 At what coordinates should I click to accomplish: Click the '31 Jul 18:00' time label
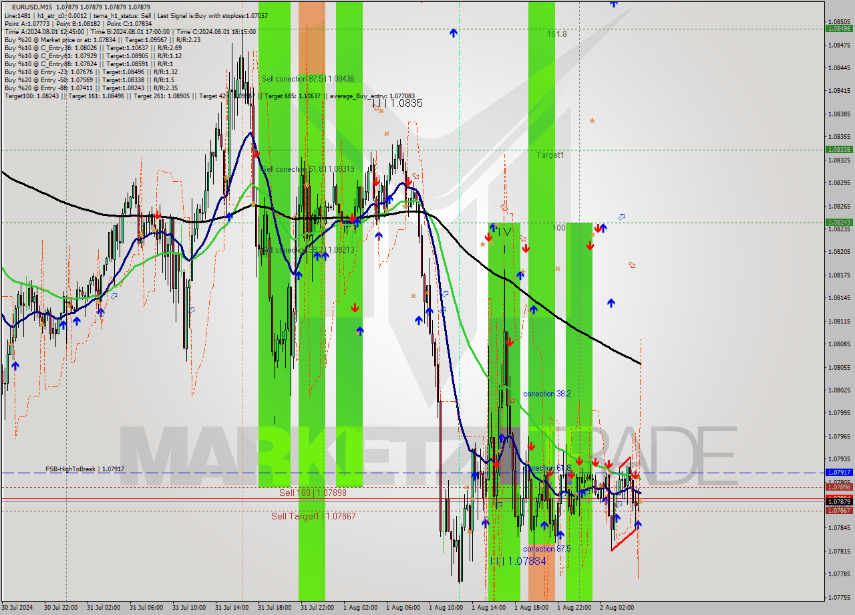[x=275, y=608]
